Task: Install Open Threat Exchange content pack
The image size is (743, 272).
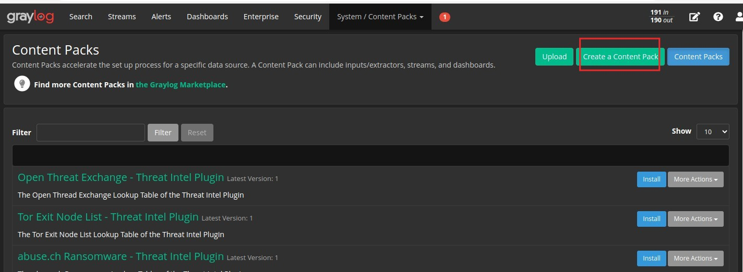Action: [652, 179]
